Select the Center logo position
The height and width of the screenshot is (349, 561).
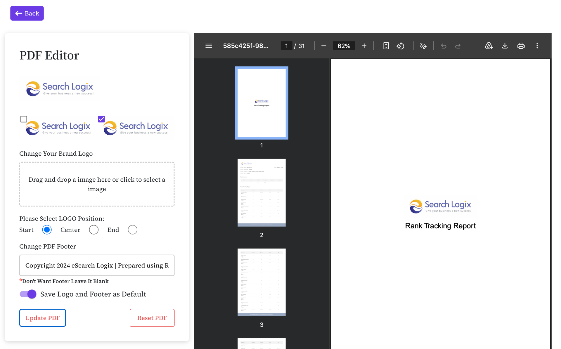[94, 230]
